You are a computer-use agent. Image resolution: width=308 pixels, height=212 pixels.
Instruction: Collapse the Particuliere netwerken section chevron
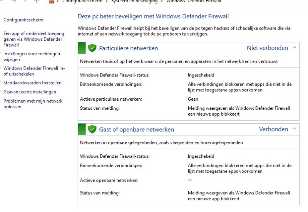[x=295, y=48]
